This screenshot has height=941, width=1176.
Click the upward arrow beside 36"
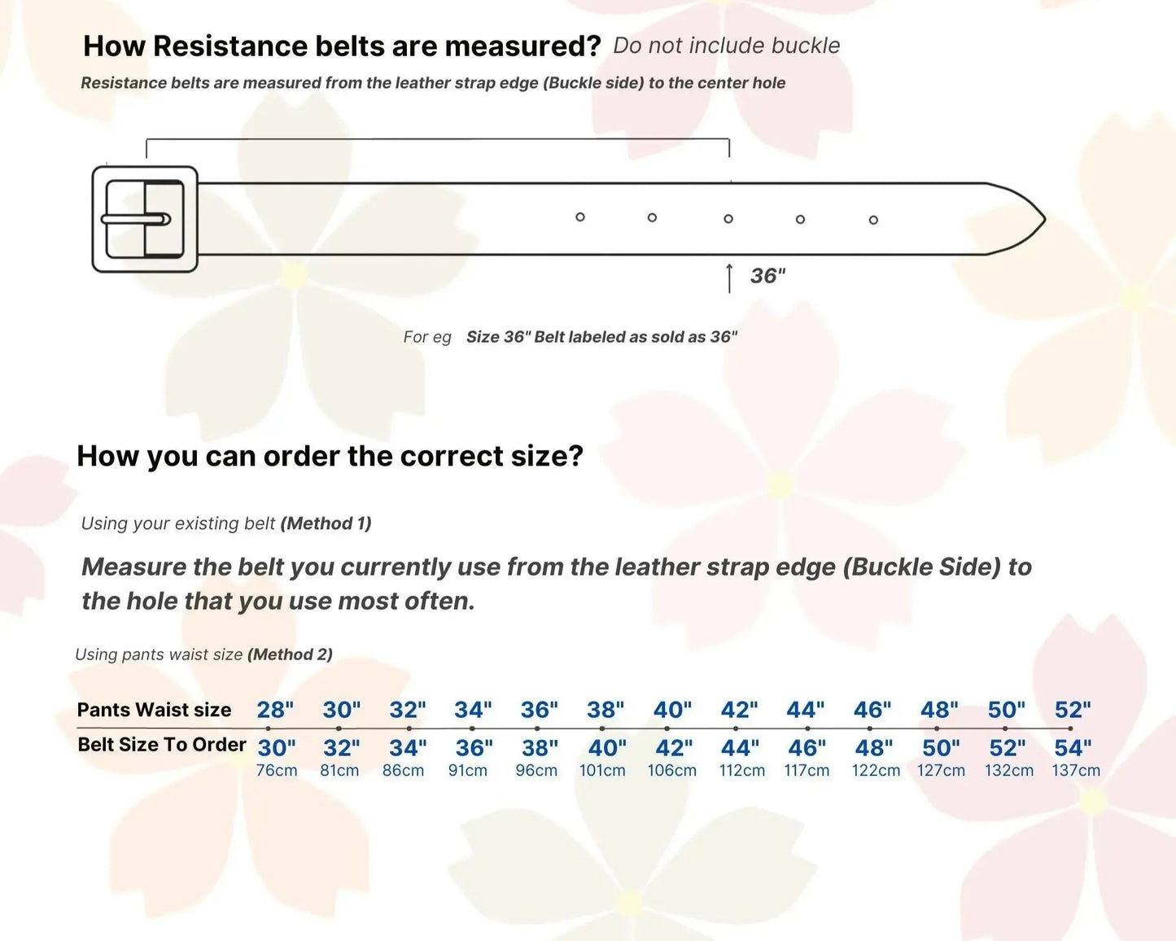(729, 278)
